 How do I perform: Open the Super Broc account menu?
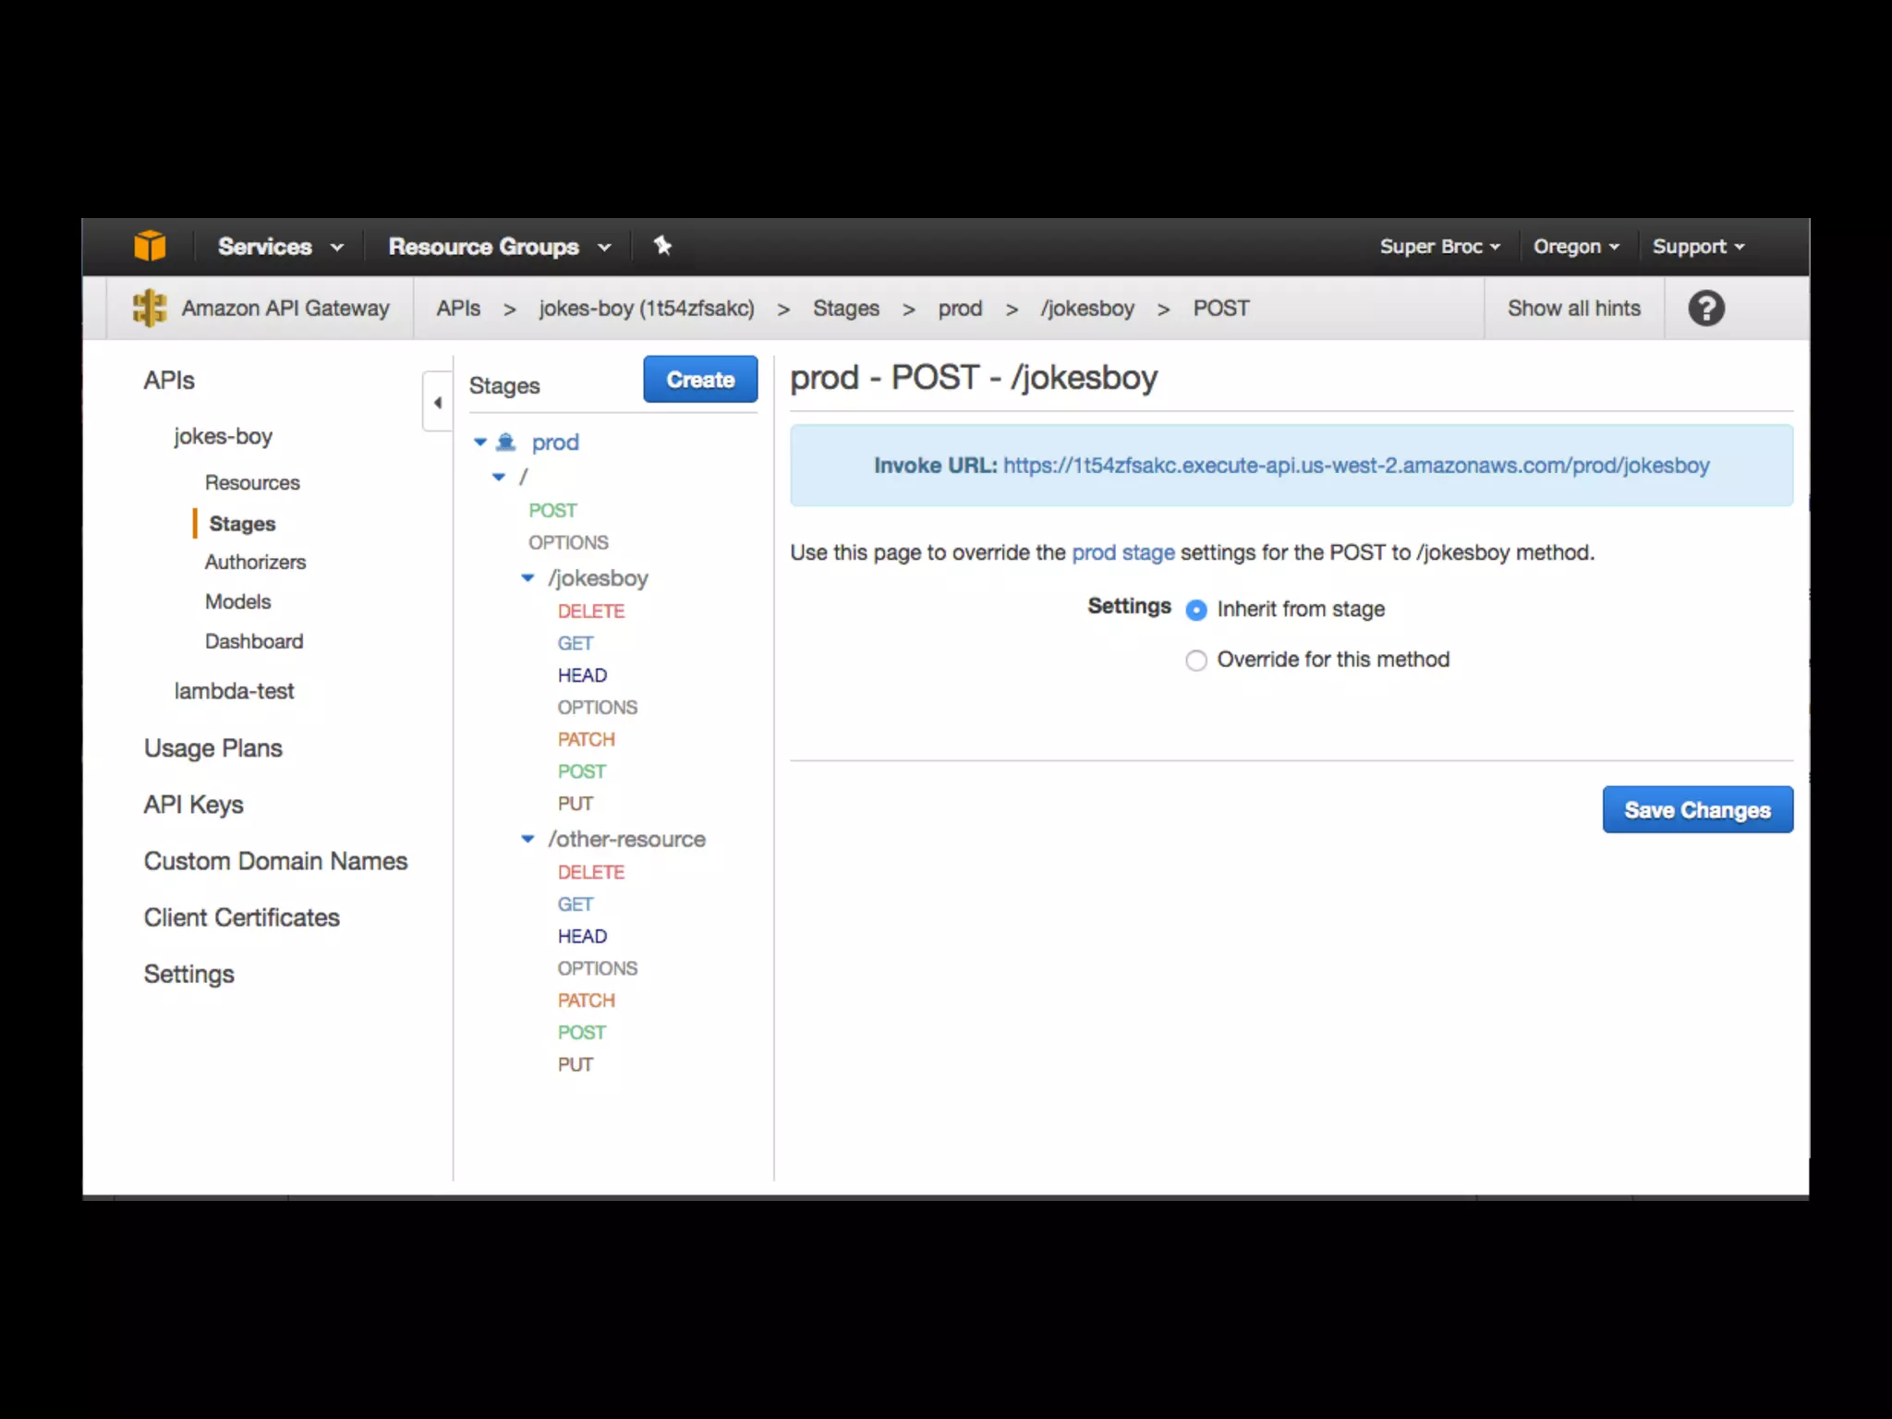1440,247
